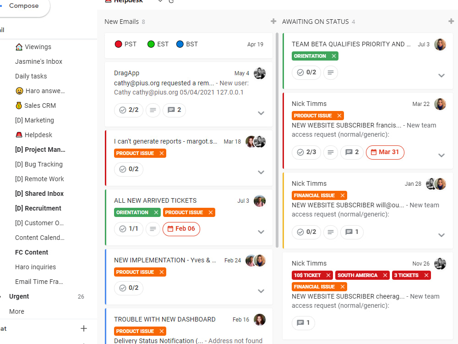
Task: Expand ALL NEW ARRIVED TICKETS card chevron
Action: [x=261, y=232]
